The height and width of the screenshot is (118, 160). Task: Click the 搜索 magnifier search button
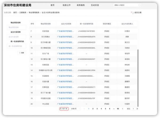pos(21,53)
